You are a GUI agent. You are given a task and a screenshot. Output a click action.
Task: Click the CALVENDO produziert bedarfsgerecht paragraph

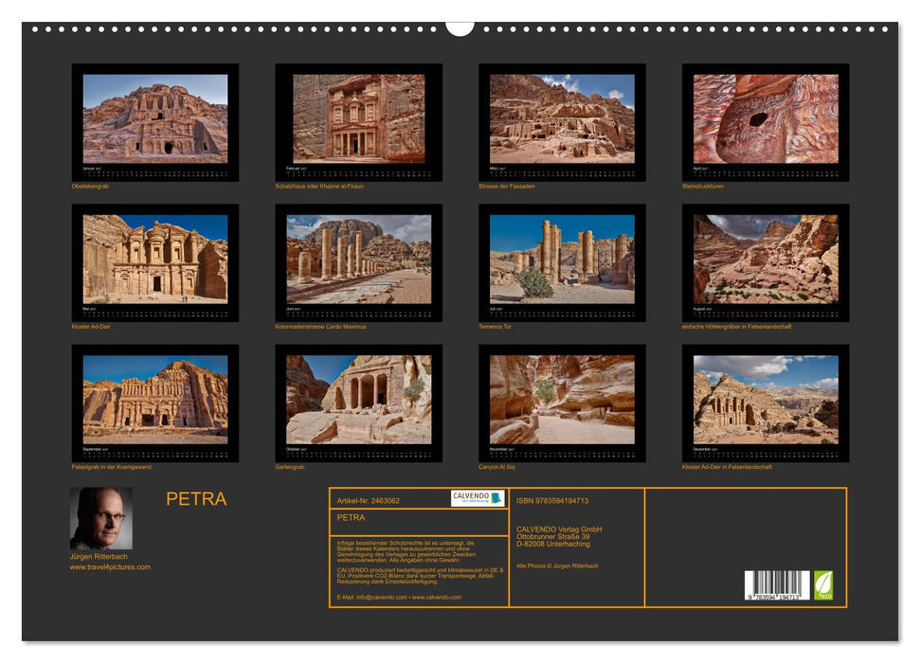tap(420, 576)
